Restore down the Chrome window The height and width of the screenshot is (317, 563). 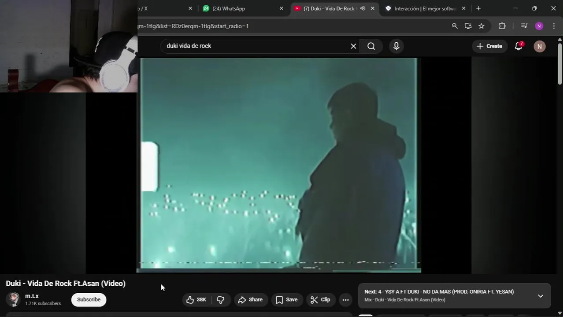click(x=534, y=8)
